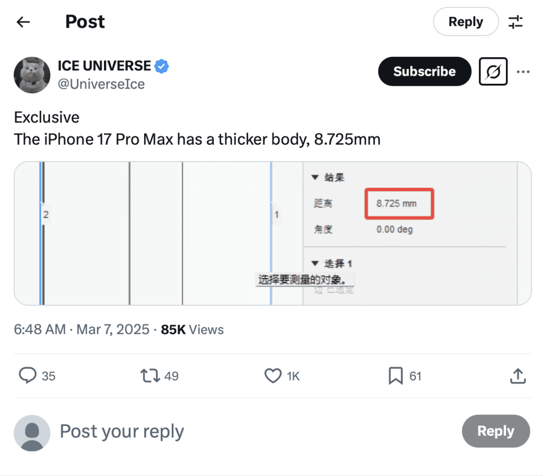The height and width of the screenshot is (476, 543).
Task: Click the Grok slash icon
Action: point(493,72)
